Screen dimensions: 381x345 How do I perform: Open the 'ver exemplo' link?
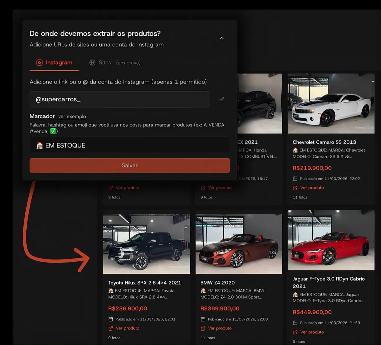[x=72, y=117]
